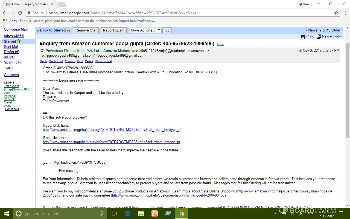Open Sent Mail folder
The width and height of the screenshot is (350, 219).
point(11,47)
